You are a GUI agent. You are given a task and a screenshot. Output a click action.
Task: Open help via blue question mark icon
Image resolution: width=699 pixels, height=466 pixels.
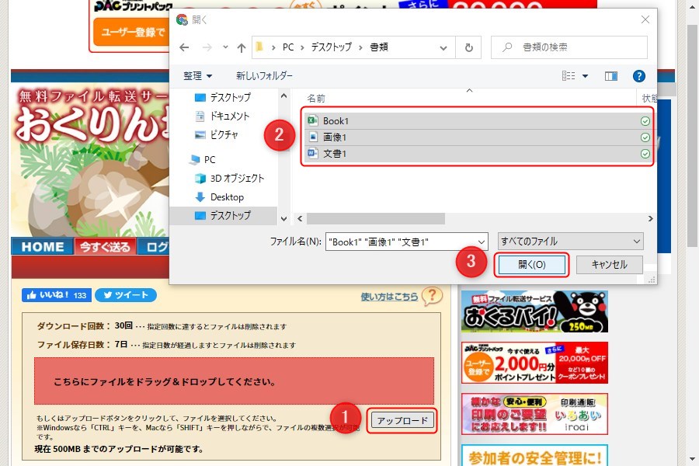[x=638, y=76]
